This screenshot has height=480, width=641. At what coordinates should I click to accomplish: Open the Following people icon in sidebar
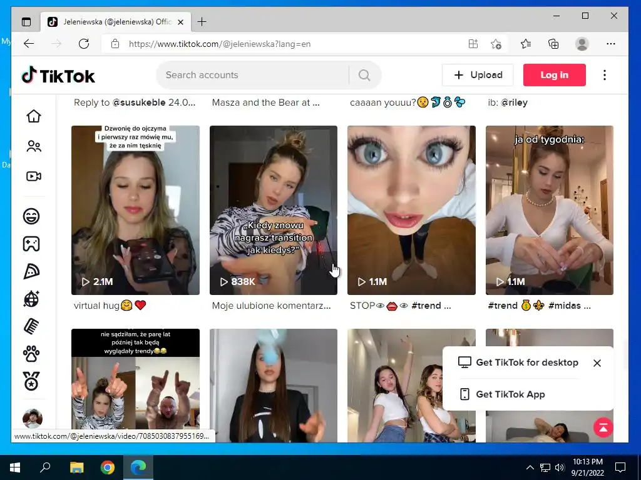point(34,146)
